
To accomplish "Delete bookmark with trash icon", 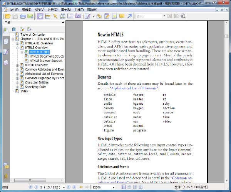I will [x=14, y=29].
